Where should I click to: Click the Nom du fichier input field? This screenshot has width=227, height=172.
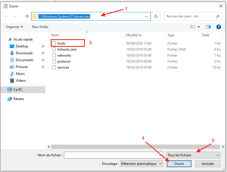(112, 155)
